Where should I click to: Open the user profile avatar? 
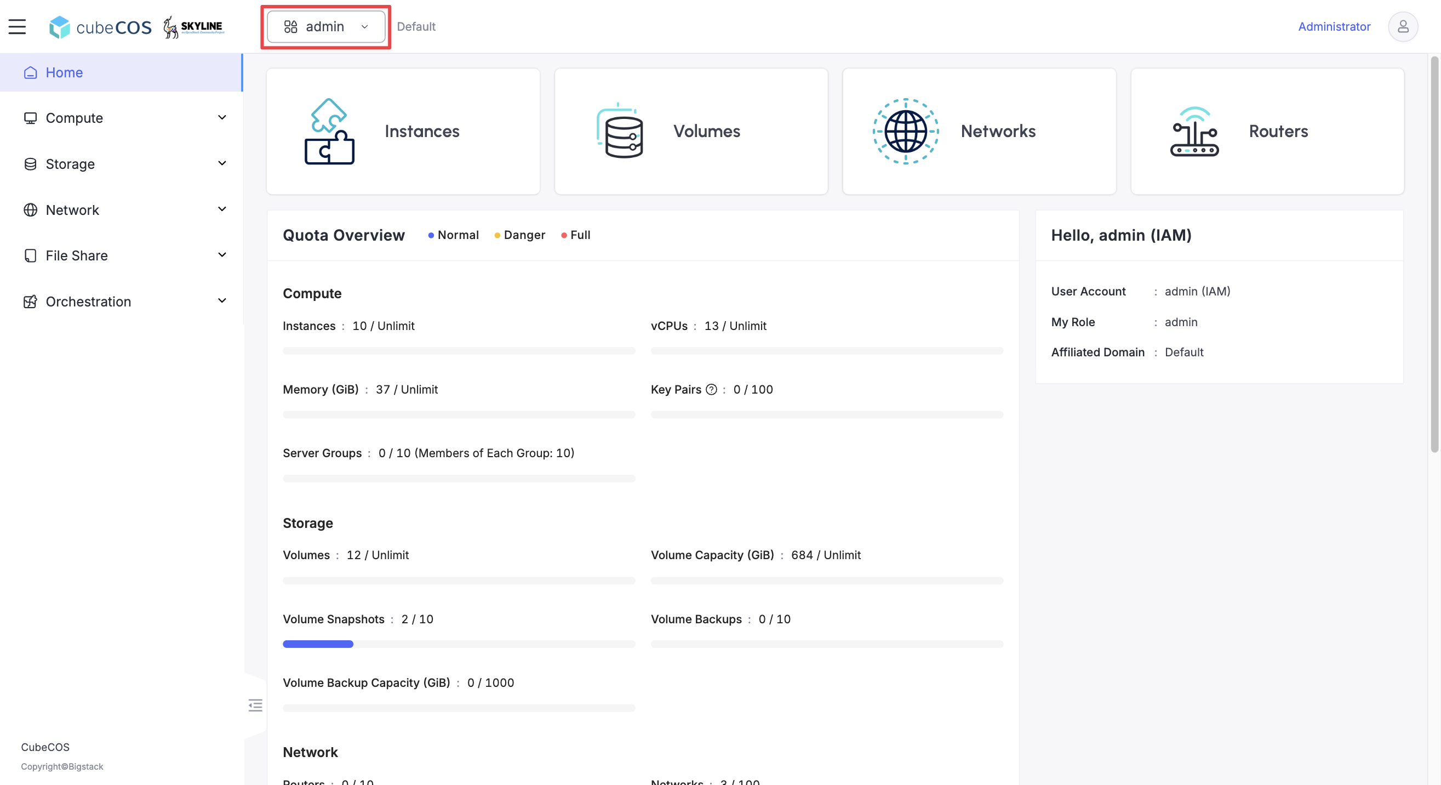[1403, 26]
